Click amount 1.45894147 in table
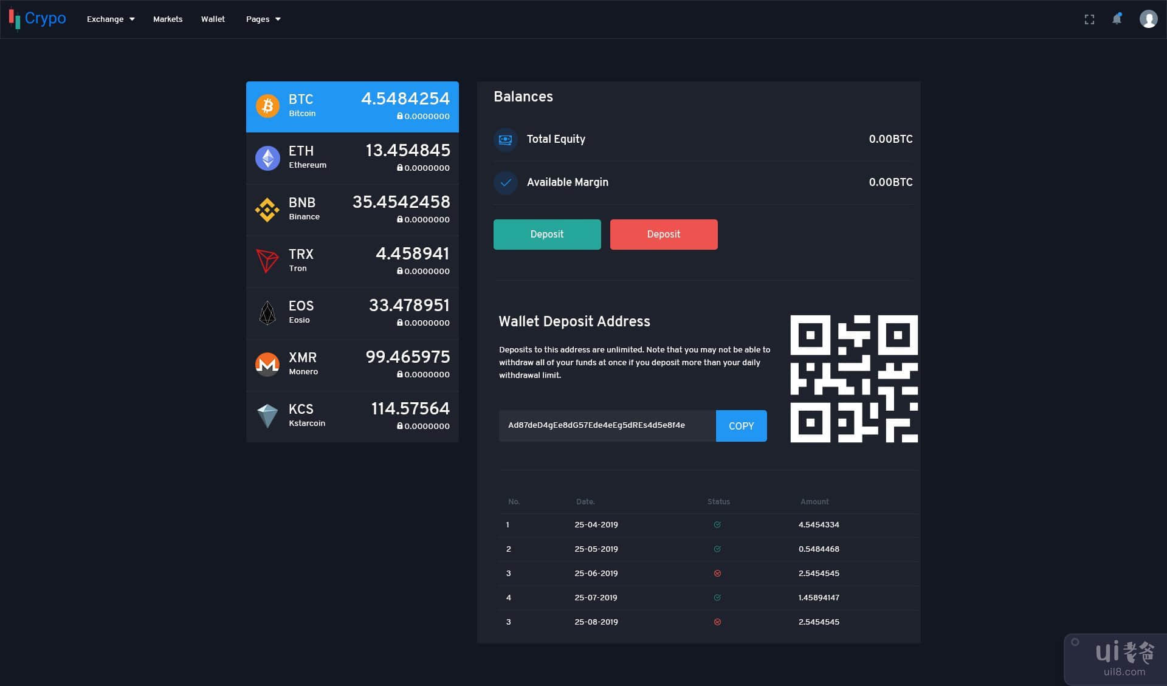 [819, 598]
